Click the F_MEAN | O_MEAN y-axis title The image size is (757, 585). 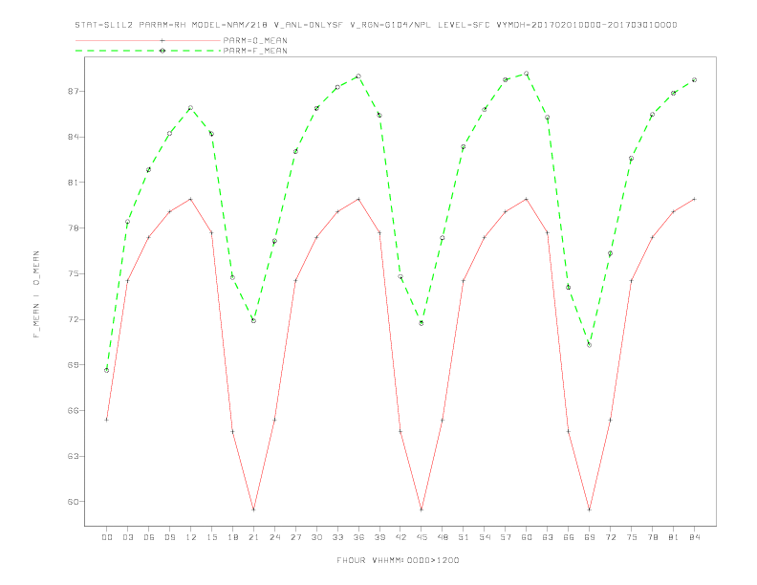pyautogui.click(x=36, y=294)
